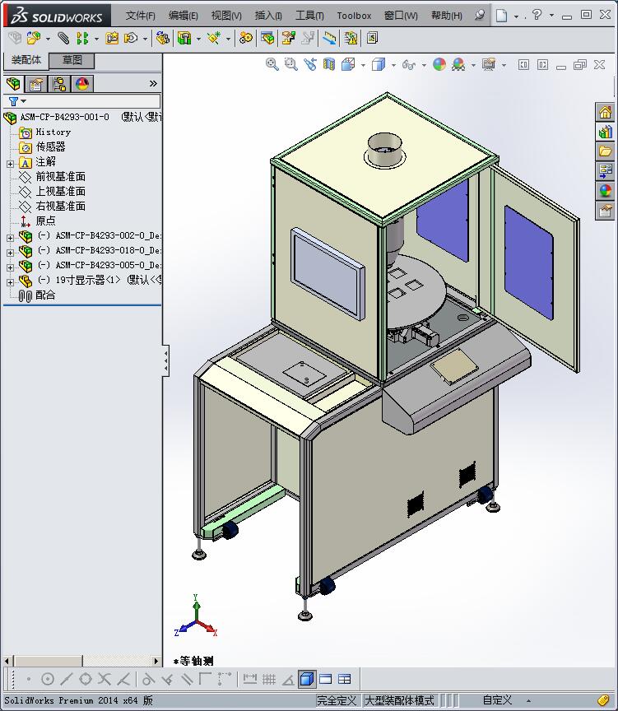Open File Explorer folder icon in task pane

(606, 151)
